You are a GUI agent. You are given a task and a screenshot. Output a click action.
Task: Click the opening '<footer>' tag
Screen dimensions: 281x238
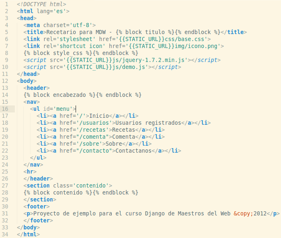tap(37, 206)
